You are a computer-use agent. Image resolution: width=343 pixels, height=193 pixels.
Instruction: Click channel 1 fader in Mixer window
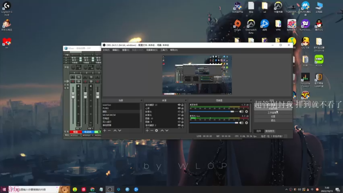tap(73, 95)
